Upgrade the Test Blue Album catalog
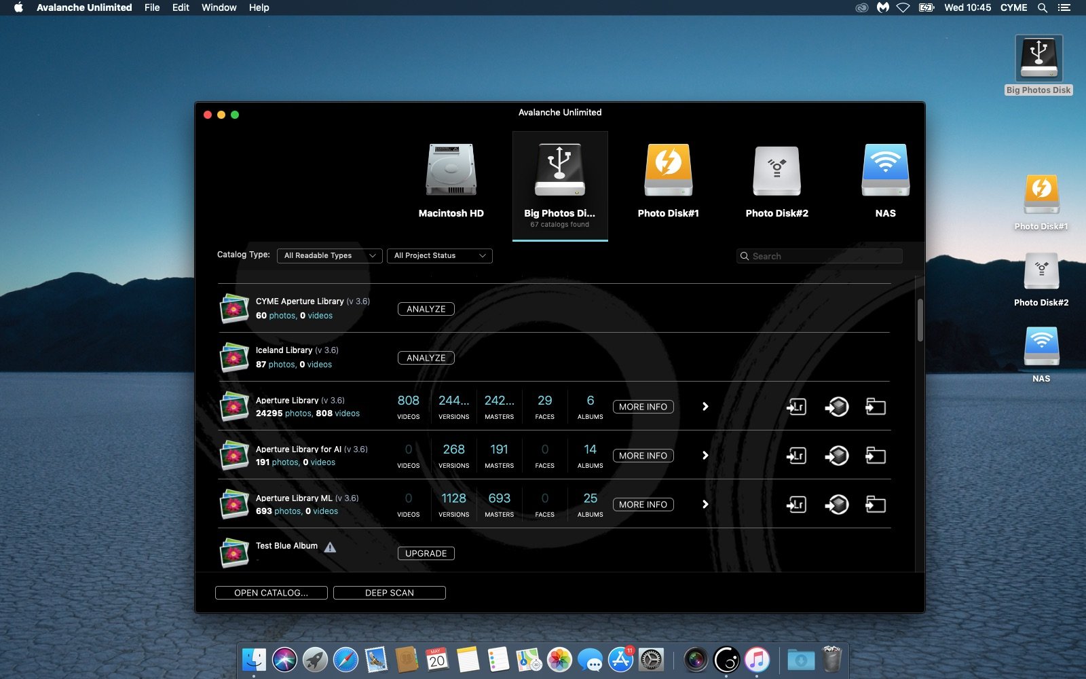The height and width of the screenshot is (679, 1086). pyautogui.click(x=426, y=553)
